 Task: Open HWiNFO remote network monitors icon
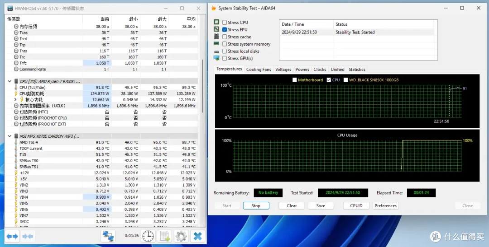pos(108,237)
